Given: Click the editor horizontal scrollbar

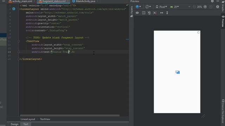Looking at the screenshot, I should point(70,115).
